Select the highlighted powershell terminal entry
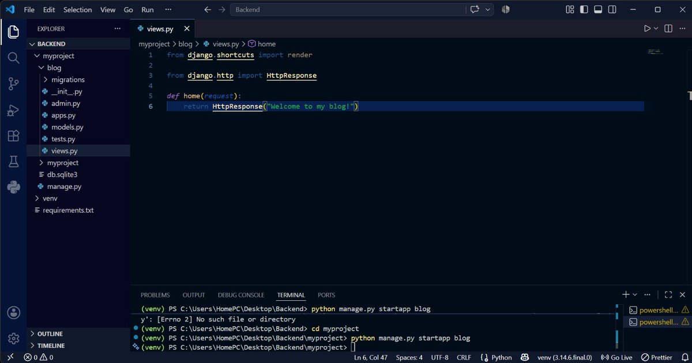Screen dimensions: 692x363 659,322
